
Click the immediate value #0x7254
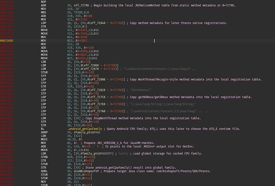[82, 20]
